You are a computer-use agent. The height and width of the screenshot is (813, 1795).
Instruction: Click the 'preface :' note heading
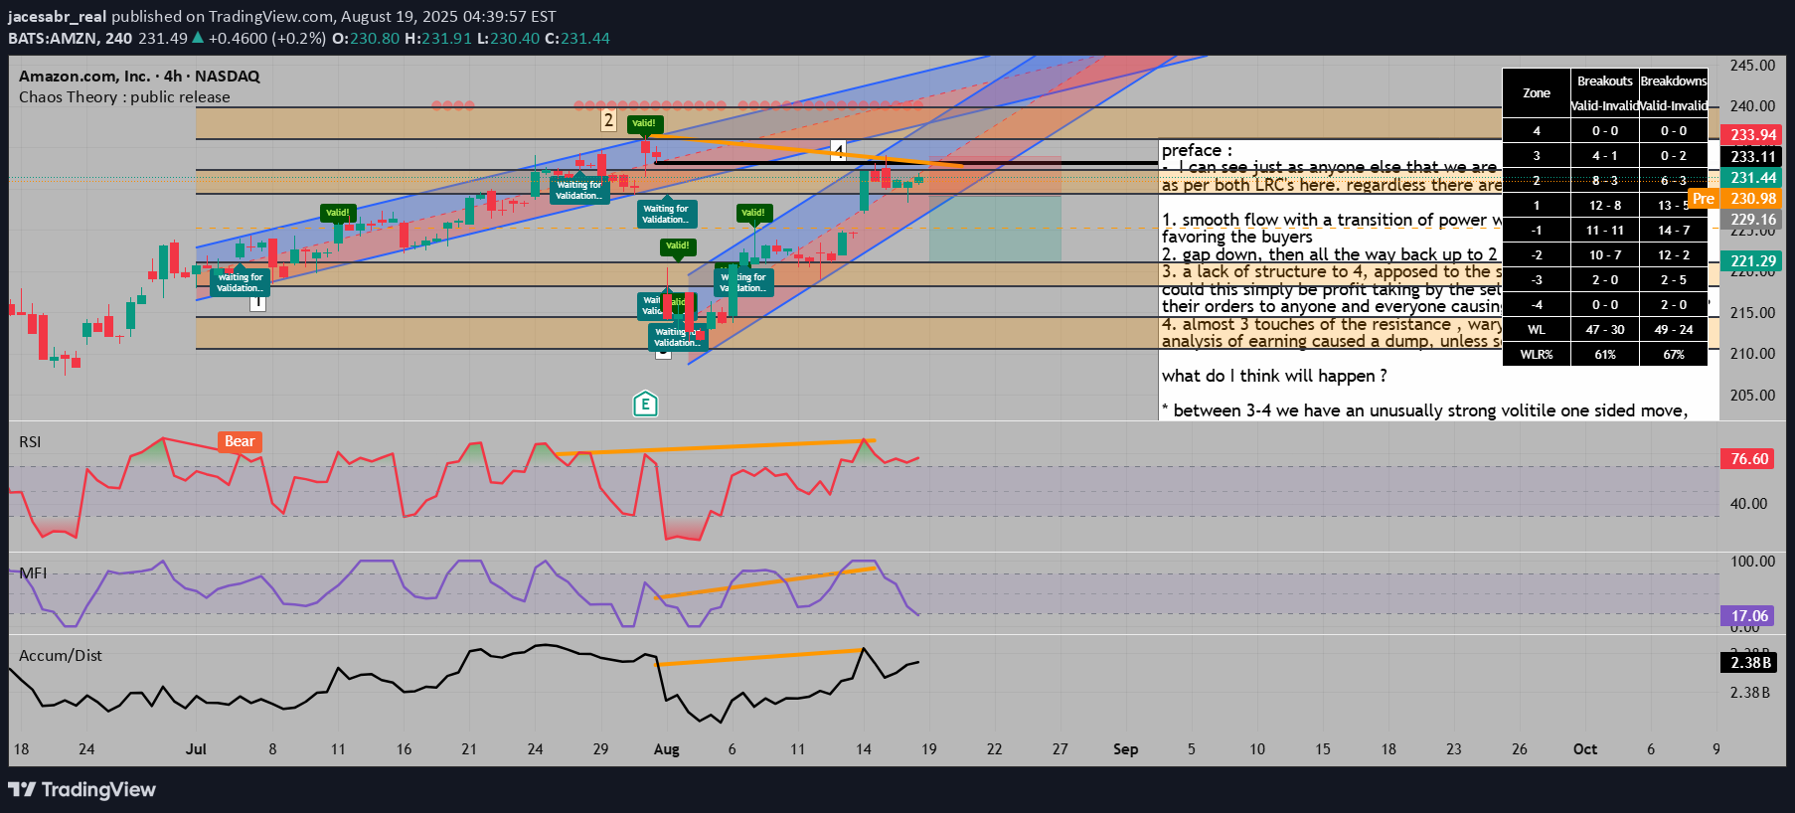[1197, 150]
